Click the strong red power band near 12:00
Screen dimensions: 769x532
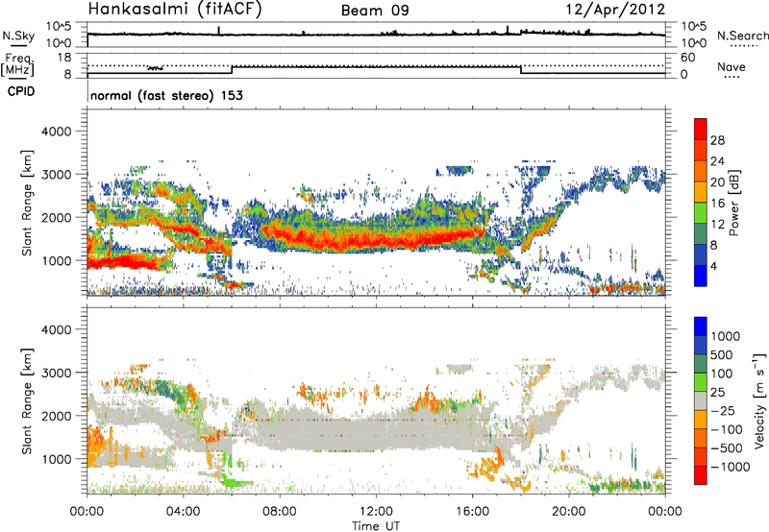pos(376,238)
